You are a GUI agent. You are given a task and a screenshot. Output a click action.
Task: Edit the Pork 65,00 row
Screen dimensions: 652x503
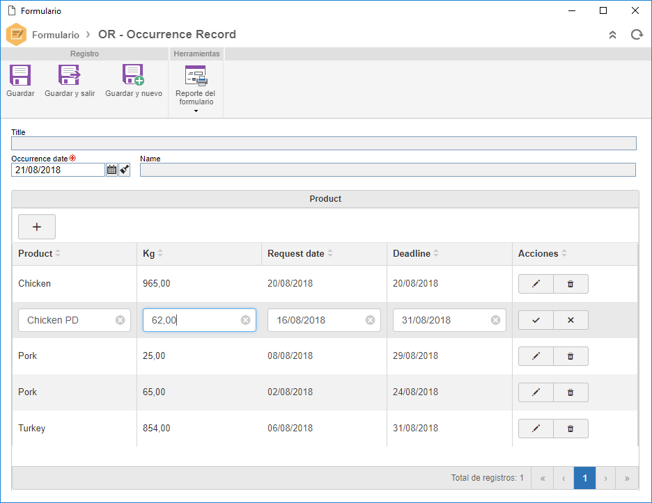coord(536,392)
